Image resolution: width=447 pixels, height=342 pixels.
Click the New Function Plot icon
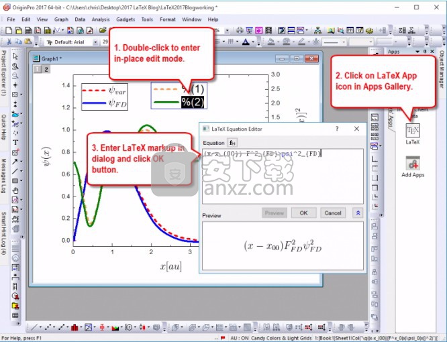(x=57, y=30)
